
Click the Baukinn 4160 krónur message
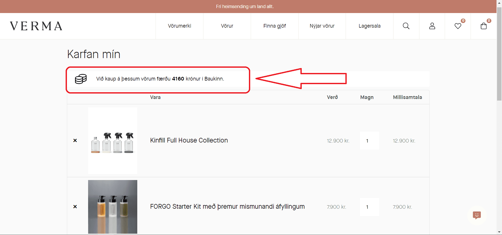(x=160, y=79)
